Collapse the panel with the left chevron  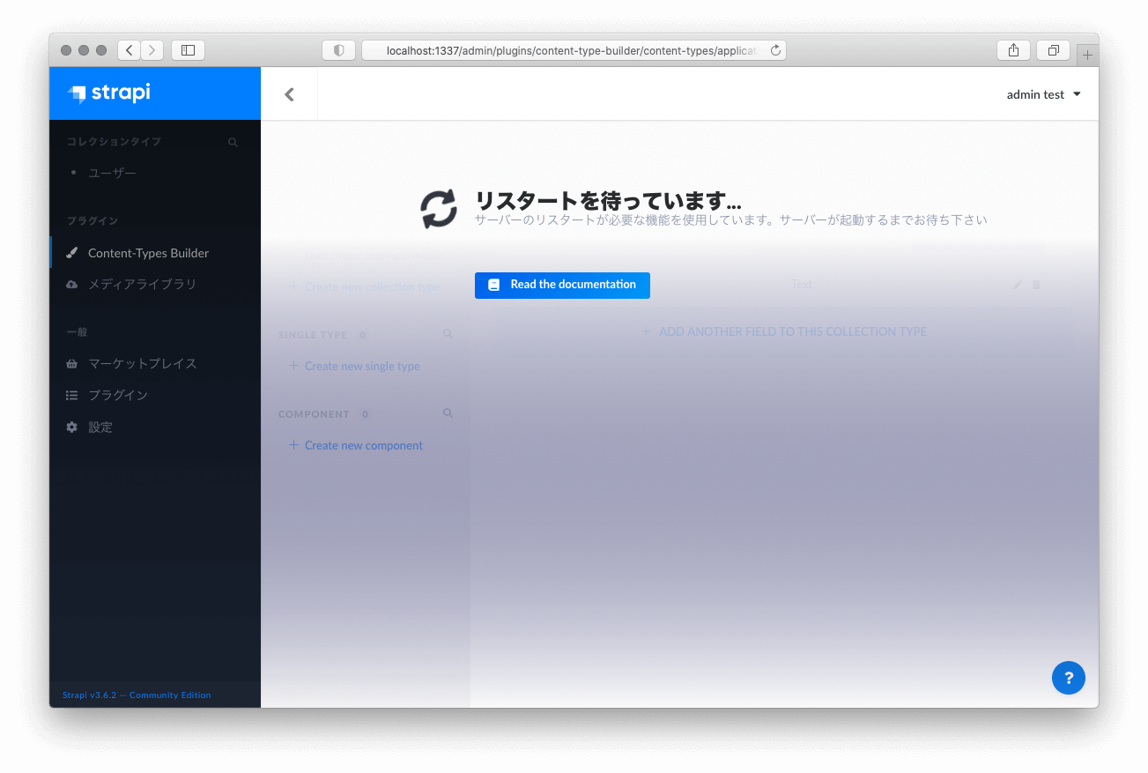289,93
